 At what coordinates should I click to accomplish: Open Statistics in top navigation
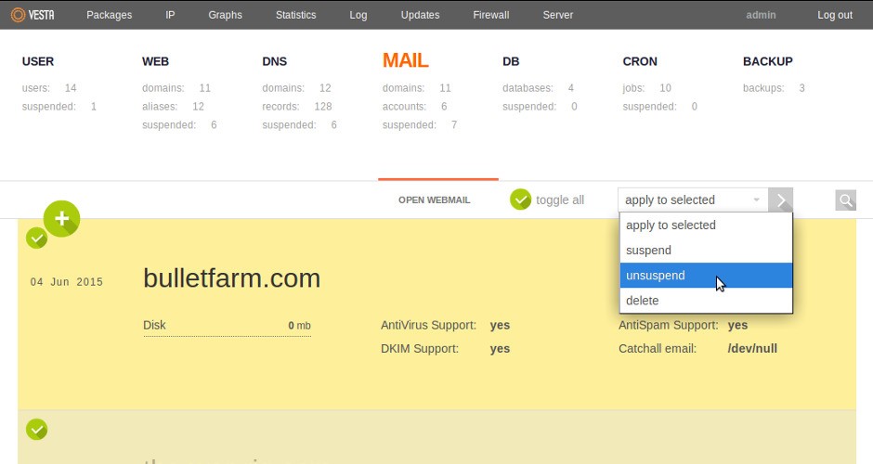pyautogui.click(x=295, y=15)
